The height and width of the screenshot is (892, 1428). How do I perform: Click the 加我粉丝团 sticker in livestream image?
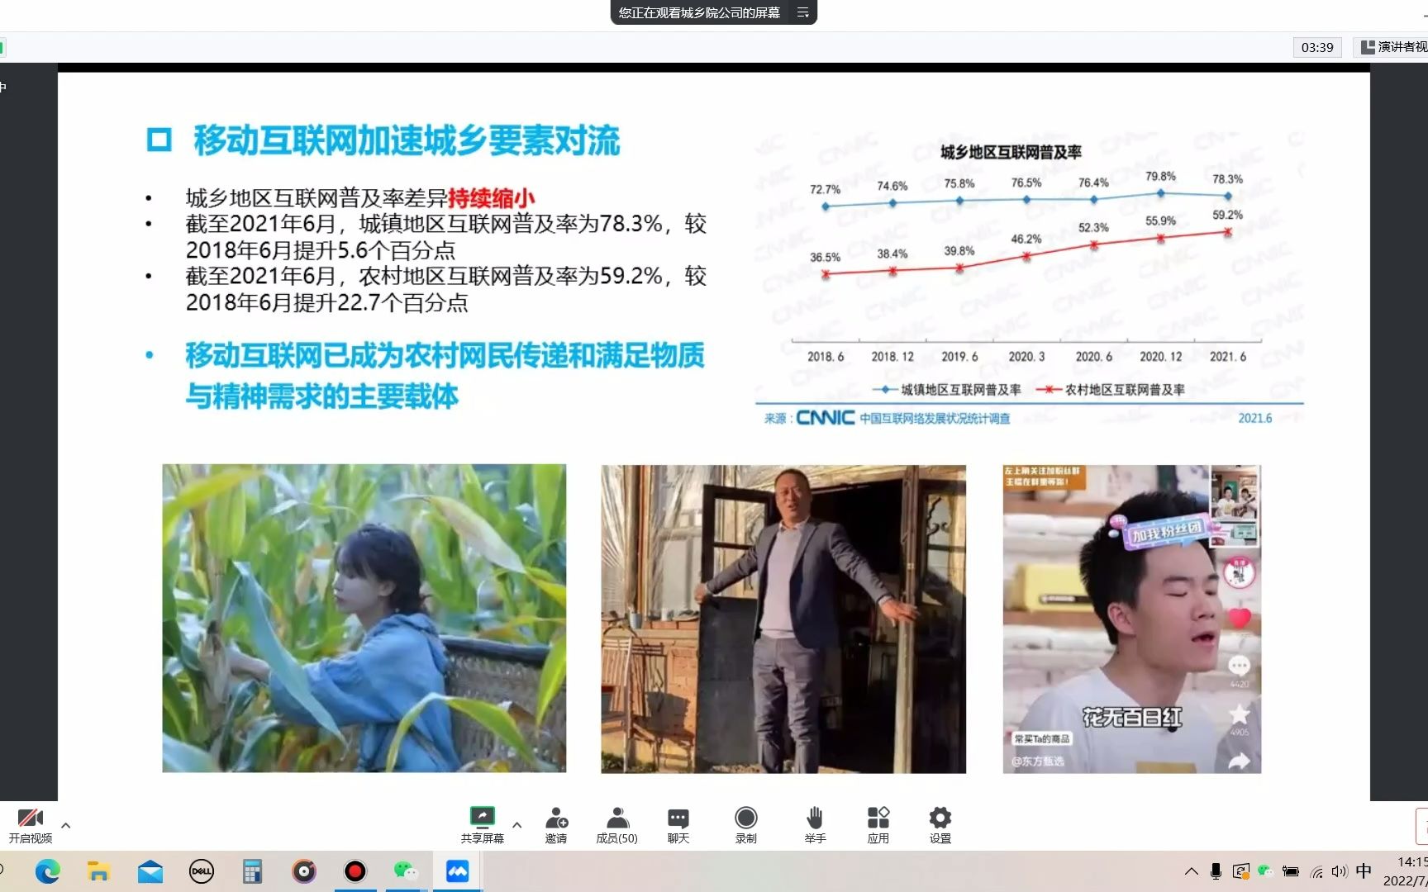[x=1165, y=533]
